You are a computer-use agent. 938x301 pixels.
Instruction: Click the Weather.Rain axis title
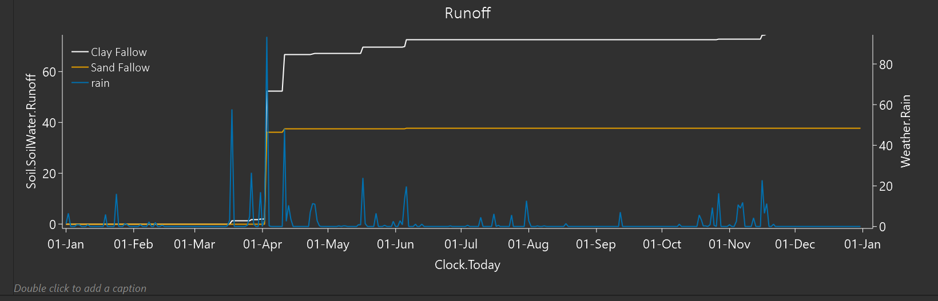[x=905, y=131]
